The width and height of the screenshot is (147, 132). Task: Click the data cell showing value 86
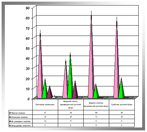click(96, 113)
